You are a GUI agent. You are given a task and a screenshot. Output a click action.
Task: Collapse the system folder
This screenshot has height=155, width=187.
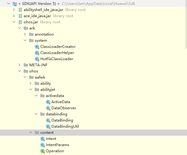pos(25,40)
